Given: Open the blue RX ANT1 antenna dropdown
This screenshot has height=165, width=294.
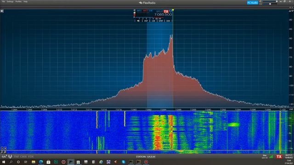Looking at the screenshot, I should click(x=139, y=11).
